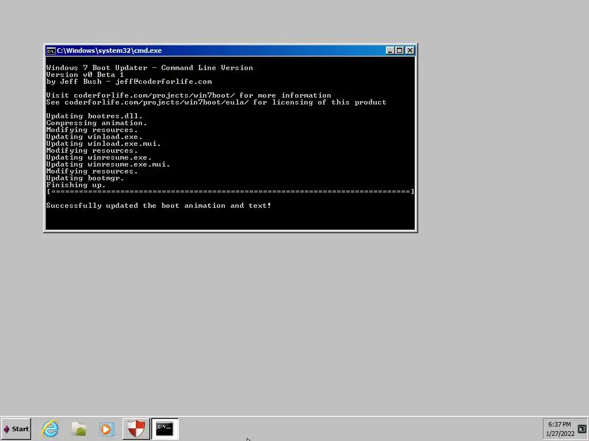Click the completed progress bar of equals signs

click(230, 192)
